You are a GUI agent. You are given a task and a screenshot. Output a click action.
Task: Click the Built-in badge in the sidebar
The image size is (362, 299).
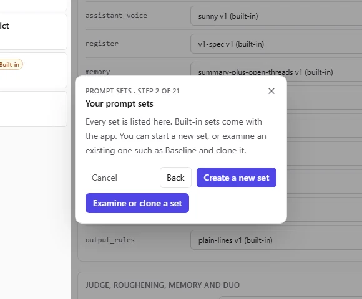[x=11, y=64]
